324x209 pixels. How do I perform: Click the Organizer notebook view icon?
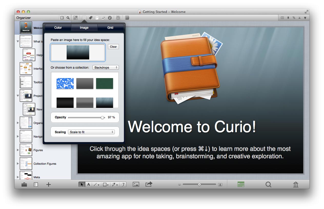click(62, 18)
